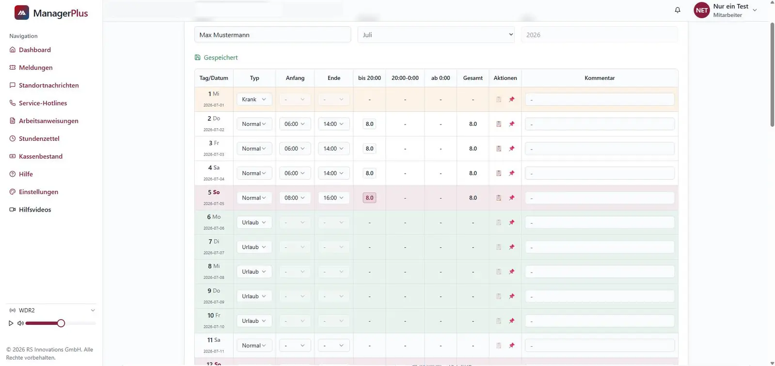775x366 pixels.
Task: Click the pin icon in row 8 Mi
Action: [512, 272]
